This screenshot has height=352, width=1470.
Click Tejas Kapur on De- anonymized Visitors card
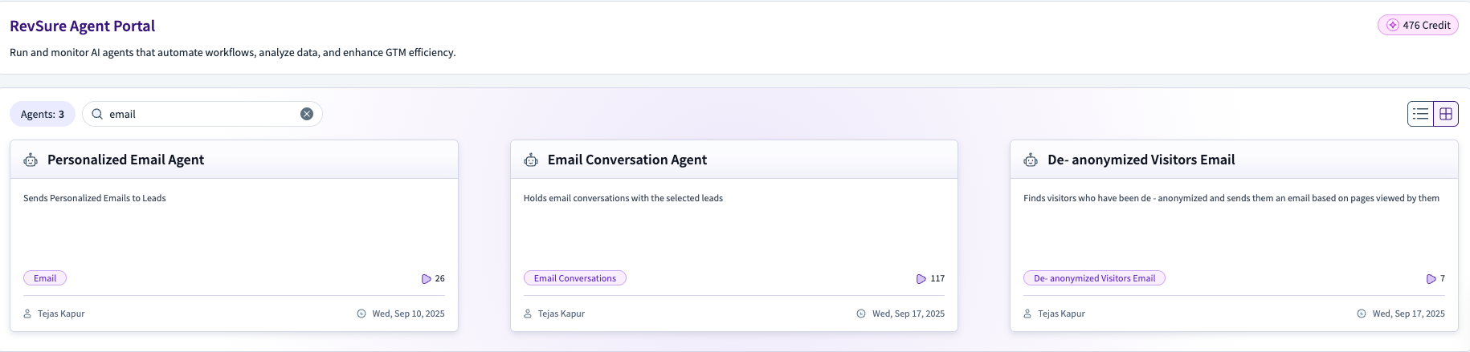pyautogui.click(x=1061, y=314)
